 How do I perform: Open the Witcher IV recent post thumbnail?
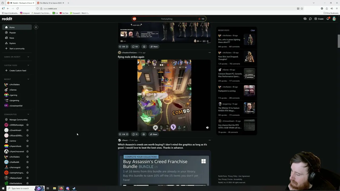(249, 108)
